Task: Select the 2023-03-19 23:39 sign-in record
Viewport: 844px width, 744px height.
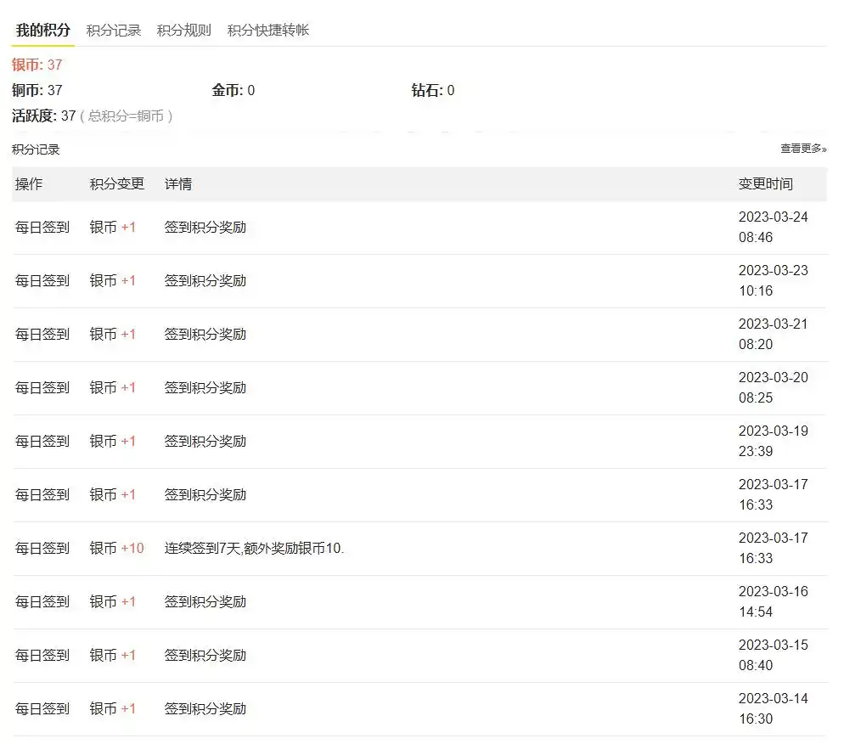Action: pyautogui.click(x=773, y=442)
